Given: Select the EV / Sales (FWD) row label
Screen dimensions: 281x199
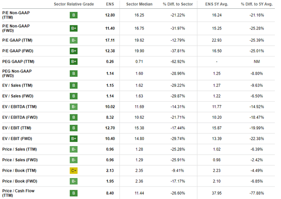Looking at the screenshot, I should [x=18, y=96].
